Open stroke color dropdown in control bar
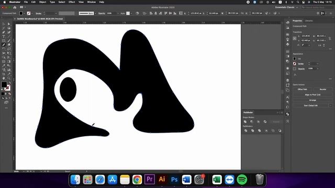Image resolution: width=335 pixels, height=188 pixels. click(32, 13)
